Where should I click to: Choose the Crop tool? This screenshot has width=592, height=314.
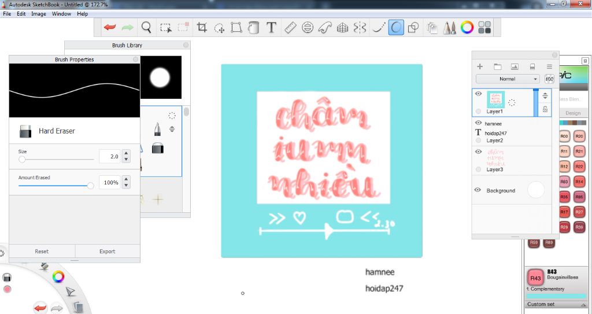coord(202,28)
